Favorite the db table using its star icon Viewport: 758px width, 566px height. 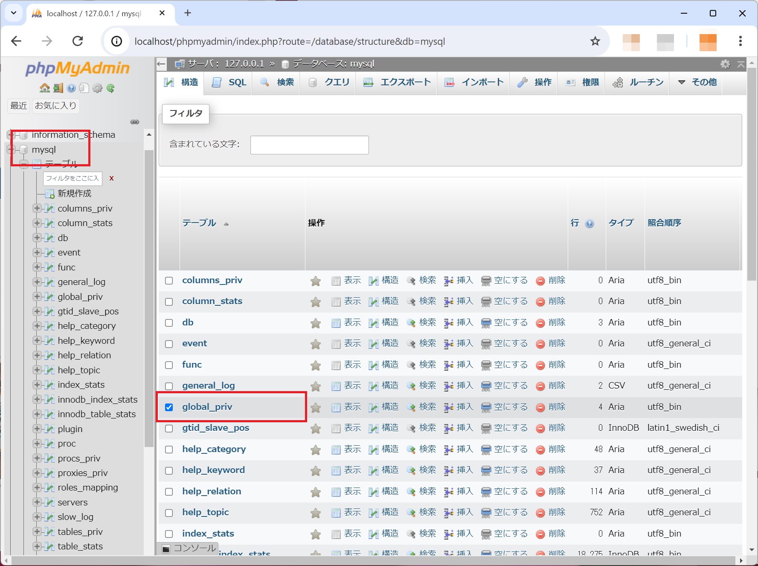316,323
